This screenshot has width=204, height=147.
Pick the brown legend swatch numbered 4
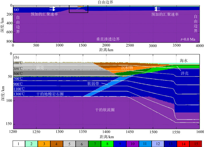[57, 143]
